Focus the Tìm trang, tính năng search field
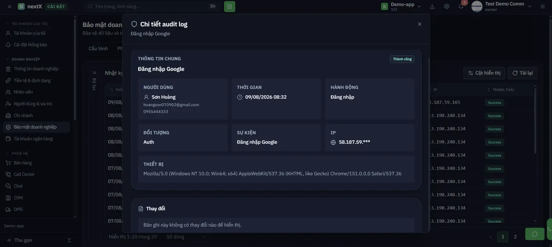Viewport: 552px width, 247px height. (x=152, y=6)
